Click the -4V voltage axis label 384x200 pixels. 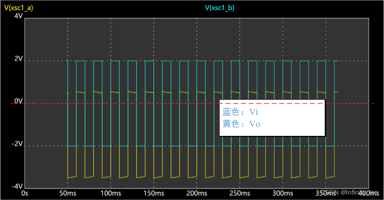[17, 186]
